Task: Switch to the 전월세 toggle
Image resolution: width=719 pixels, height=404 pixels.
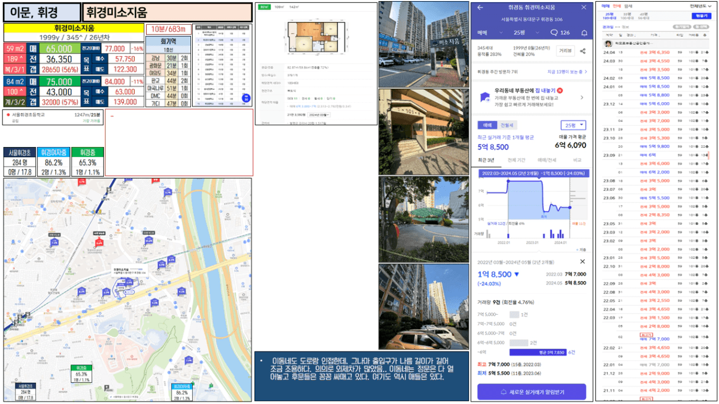Action: (507, 125)
